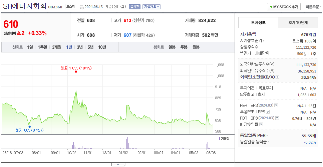Collapse the chart panel with bottom chevron
This screenshot has width=323, height=167.
click(x=118, y=165)
